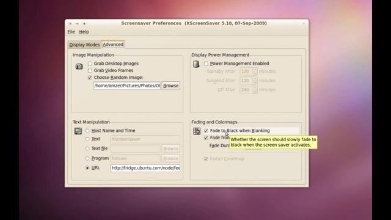Screen dimensions: 391x220
Task: Click the Standby After spinner arrows
Action: pos(255,71)
